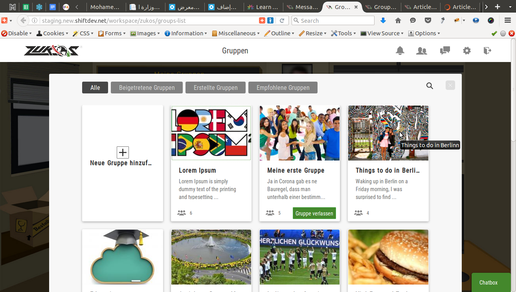Select the Empfohlene Gruppen filter
516x292 pixels.
point(283,88)
